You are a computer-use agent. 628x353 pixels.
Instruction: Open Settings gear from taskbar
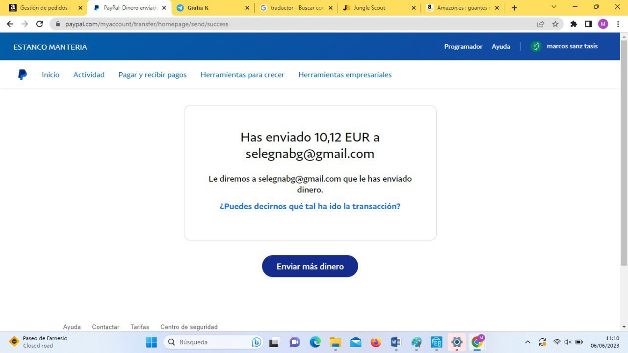click(457, 342)
